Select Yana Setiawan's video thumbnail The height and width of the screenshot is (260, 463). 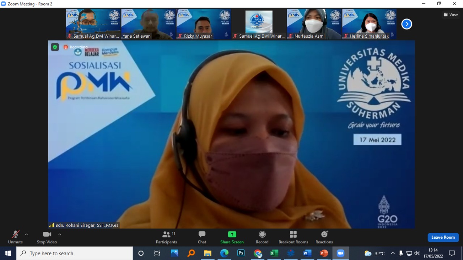point(148,24)
